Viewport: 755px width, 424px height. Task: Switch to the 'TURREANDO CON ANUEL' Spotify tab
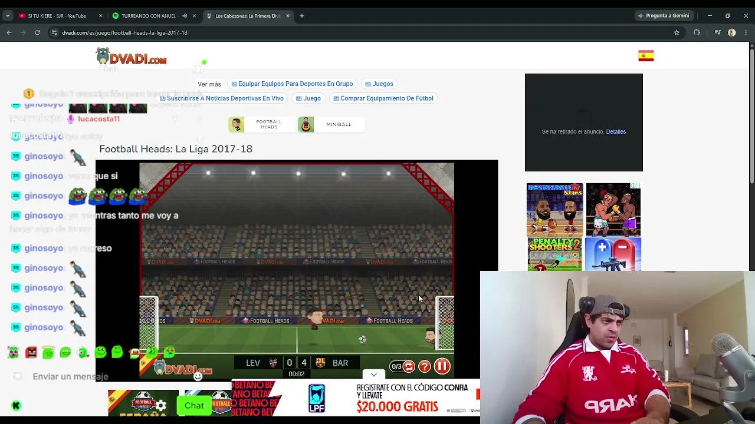point(147,16)
